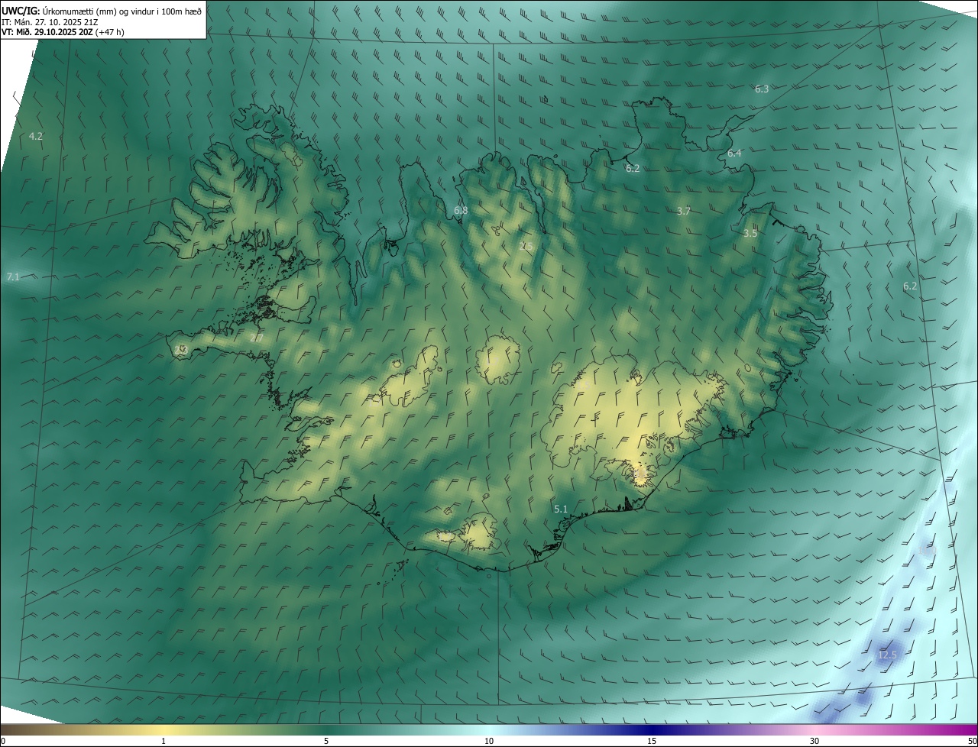Screen dimensions: 978x747
Task: Select the IT initial time line 27. 10. 2025 21Z
Action: point(49,21)
